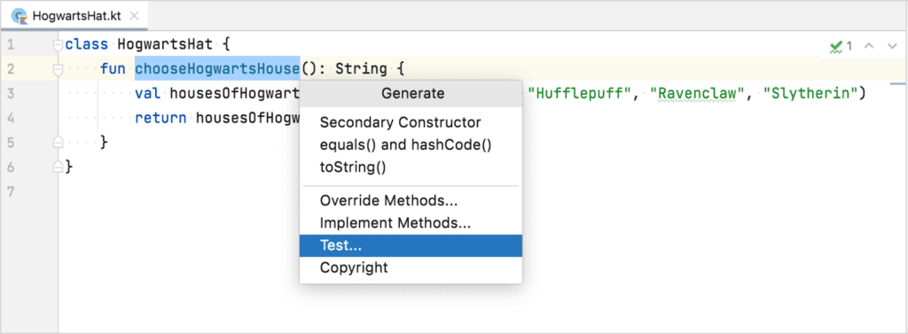
Task: Click the fold end marker on line 6
Action: click(x=58, y=167)
